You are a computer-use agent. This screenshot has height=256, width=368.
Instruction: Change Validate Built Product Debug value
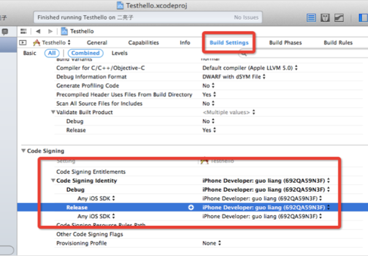[x=209, y=121]
